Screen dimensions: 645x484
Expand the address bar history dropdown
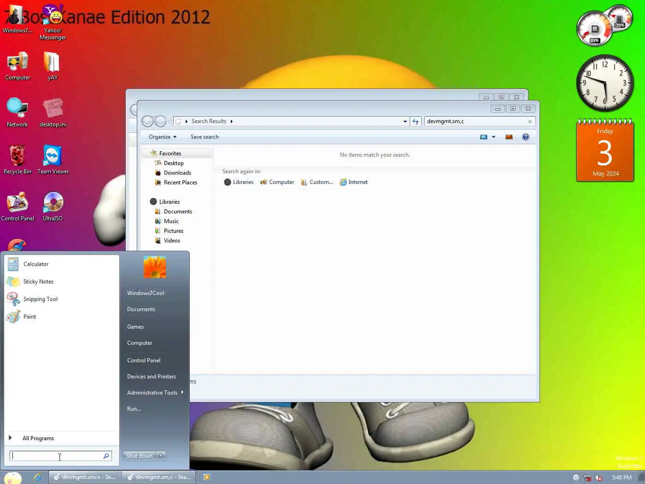(405, 122)
